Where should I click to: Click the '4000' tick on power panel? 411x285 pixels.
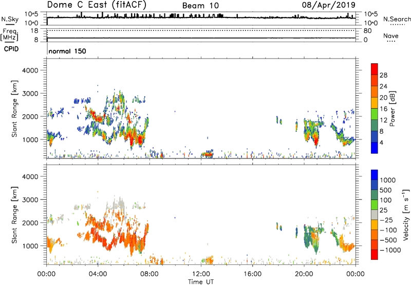coord(30,70)
